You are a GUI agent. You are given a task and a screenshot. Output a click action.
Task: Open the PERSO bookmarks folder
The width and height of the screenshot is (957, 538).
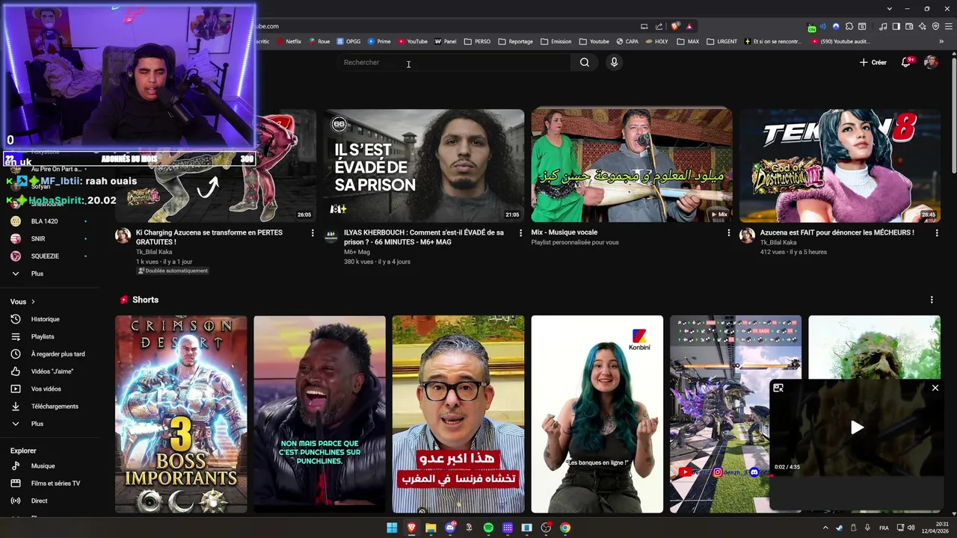point(477,42)
